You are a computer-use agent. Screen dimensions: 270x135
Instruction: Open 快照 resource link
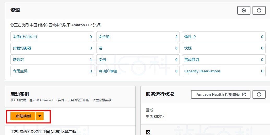click(x=188, y=48)
